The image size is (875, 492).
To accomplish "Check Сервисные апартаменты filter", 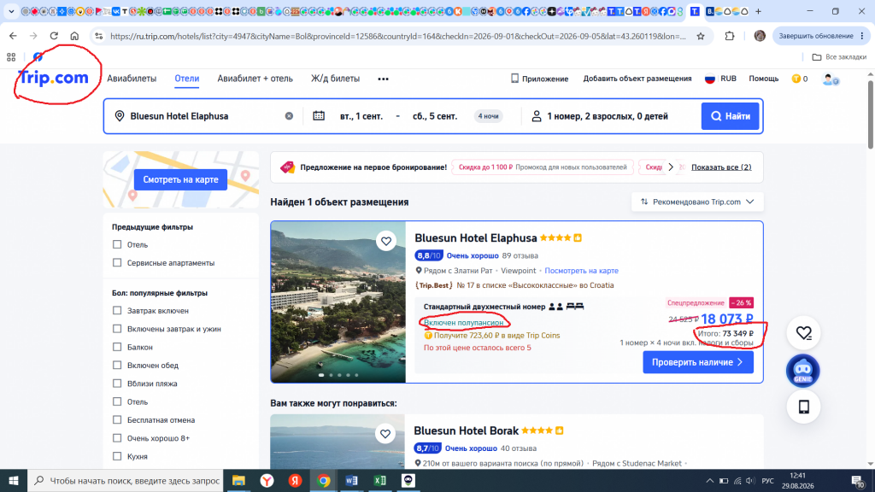I will pyautogui.click(x=116, y=262).
